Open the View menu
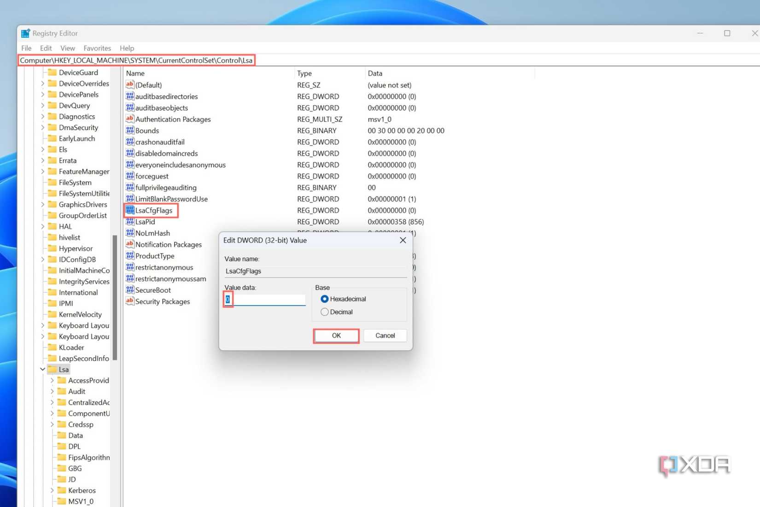 pyautogui.click(x=67, y=48)
